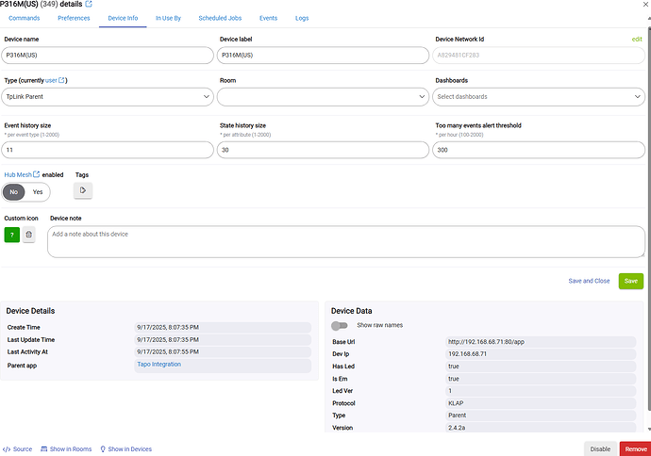This screenshot has height=456, width=651.
Task: Click edit link for Device Network Id
Action: click(x=637, y=39)
